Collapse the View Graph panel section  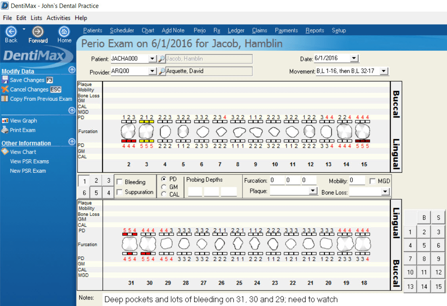pyautogui.click(x=72, y=110)
